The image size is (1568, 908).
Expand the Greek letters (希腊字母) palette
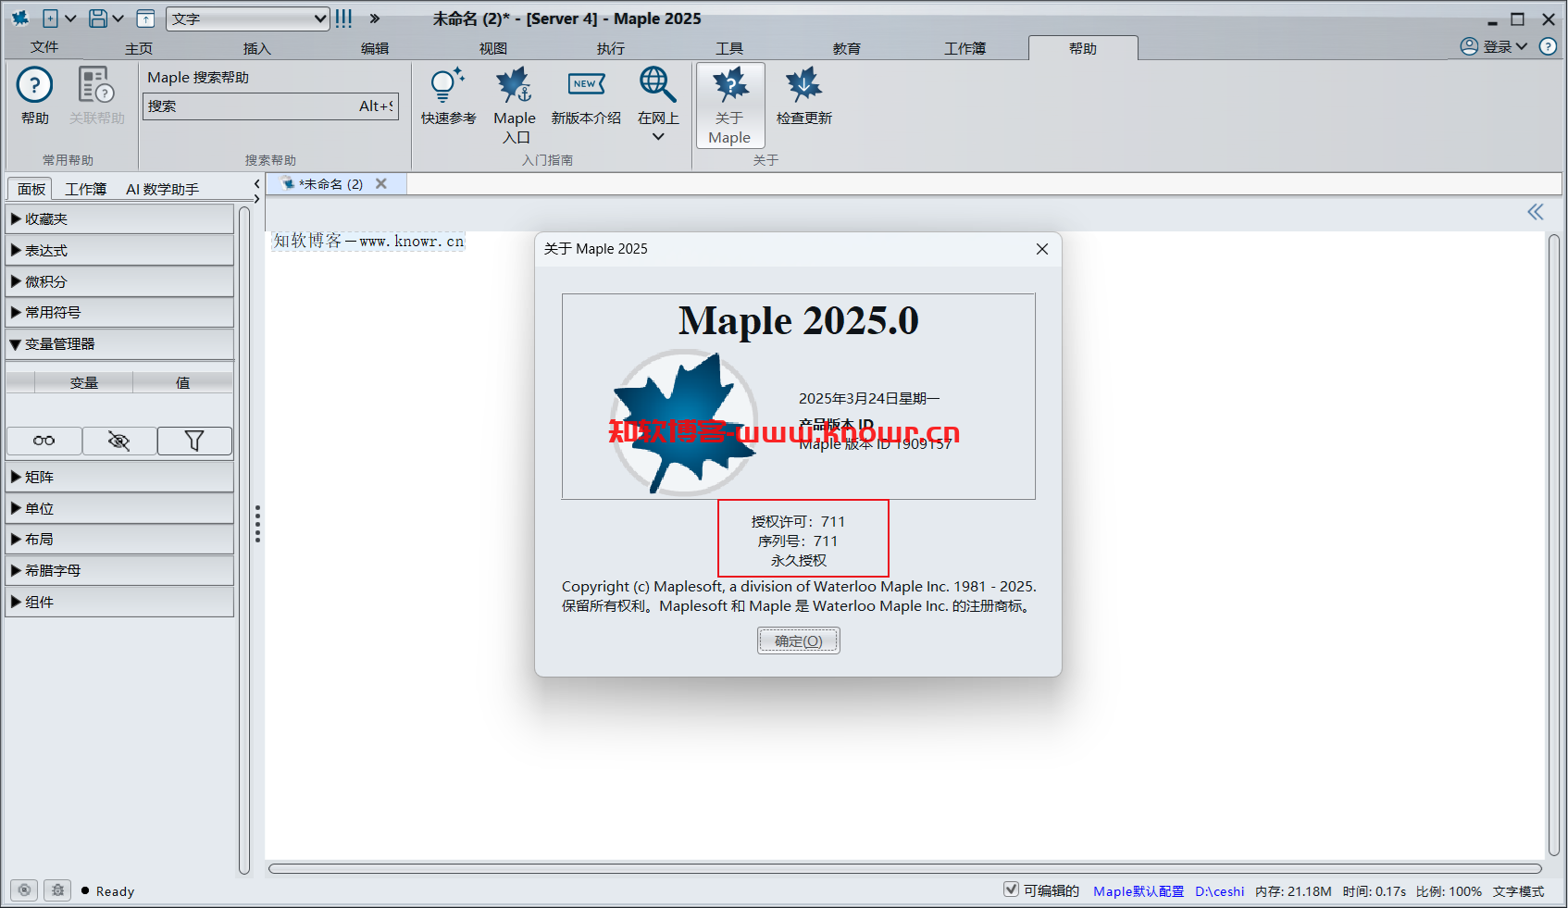[x=119, y=571]
